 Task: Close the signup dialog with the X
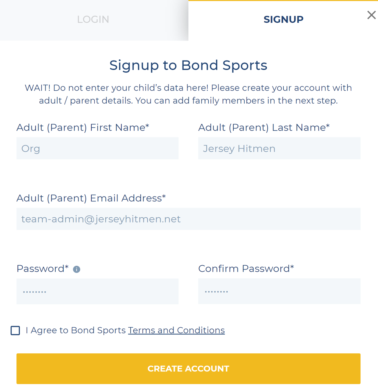(371, 15)
